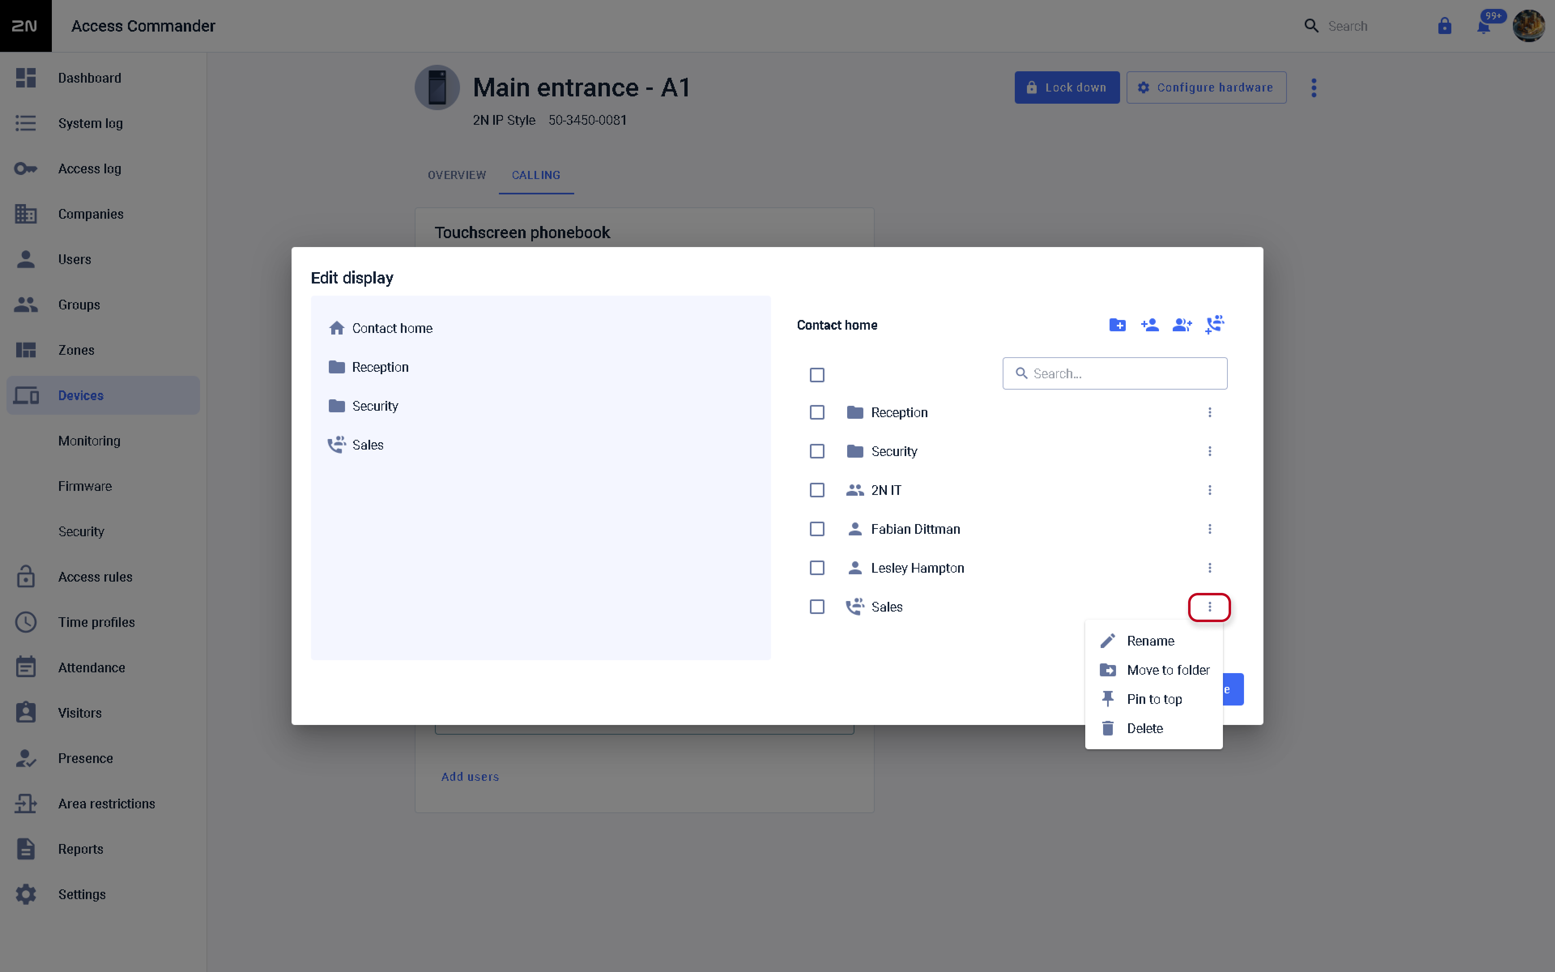Image resolution: width=1555 pixels, height=972 pixels.
Task: Open the more options for 2N IT row
Action: pos(1209,490)
